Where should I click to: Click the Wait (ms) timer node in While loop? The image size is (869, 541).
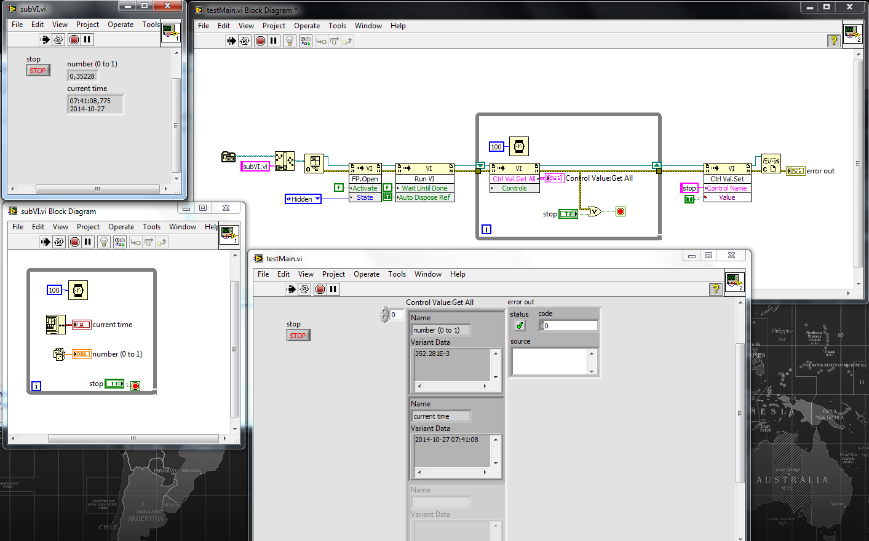coord(519,146)
